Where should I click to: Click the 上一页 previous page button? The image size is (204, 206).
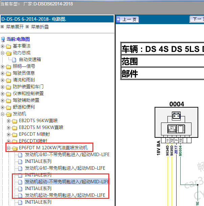(x=128, y=20)
